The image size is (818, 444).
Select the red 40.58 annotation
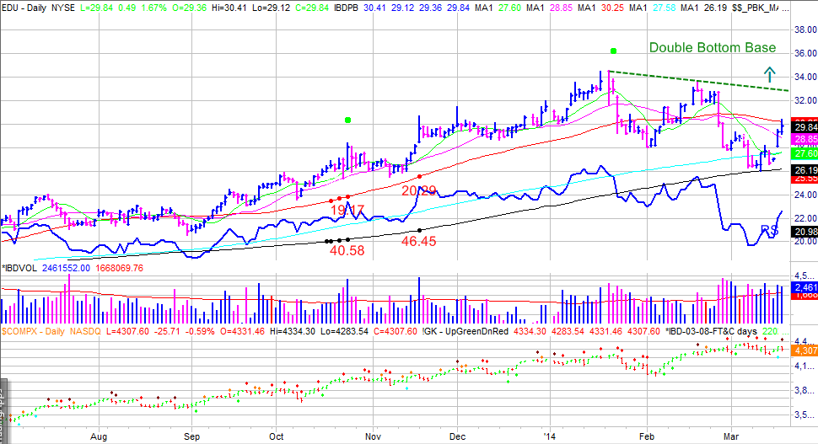347,251
